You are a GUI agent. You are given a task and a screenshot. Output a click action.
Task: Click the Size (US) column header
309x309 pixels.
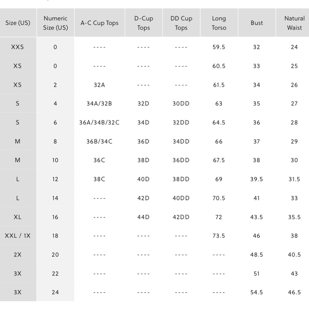pyautogui.click(x=18, y=23)
